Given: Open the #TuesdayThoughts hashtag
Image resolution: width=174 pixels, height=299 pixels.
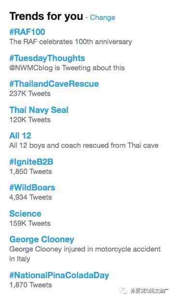Looking at the screenshot, I should 47,58.
